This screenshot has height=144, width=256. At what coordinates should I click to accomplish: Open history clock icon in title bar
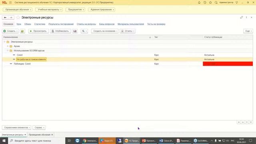pos(205,2)
